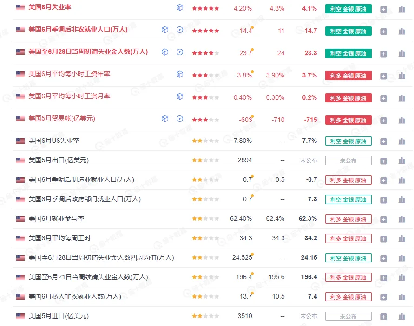Select 美国6月私人非农就业人数(万人) title
The image size is (414, 326).
tap(75, 297)
